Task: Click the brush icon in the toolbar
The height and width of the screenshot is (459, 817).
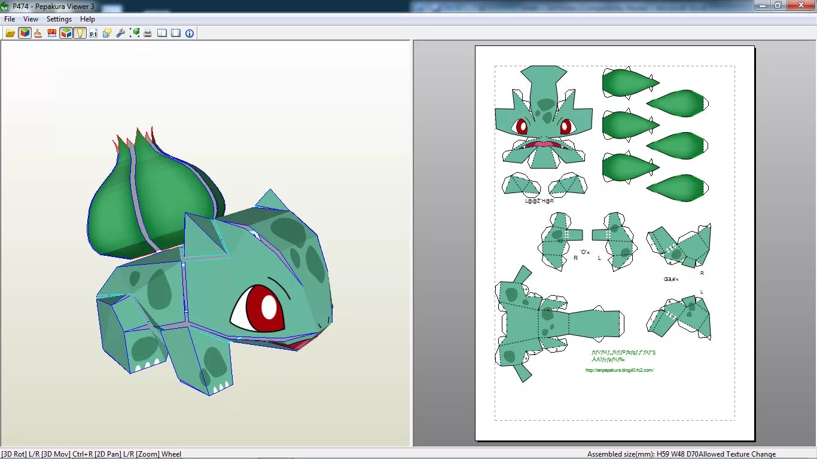Action: (38, 33)
